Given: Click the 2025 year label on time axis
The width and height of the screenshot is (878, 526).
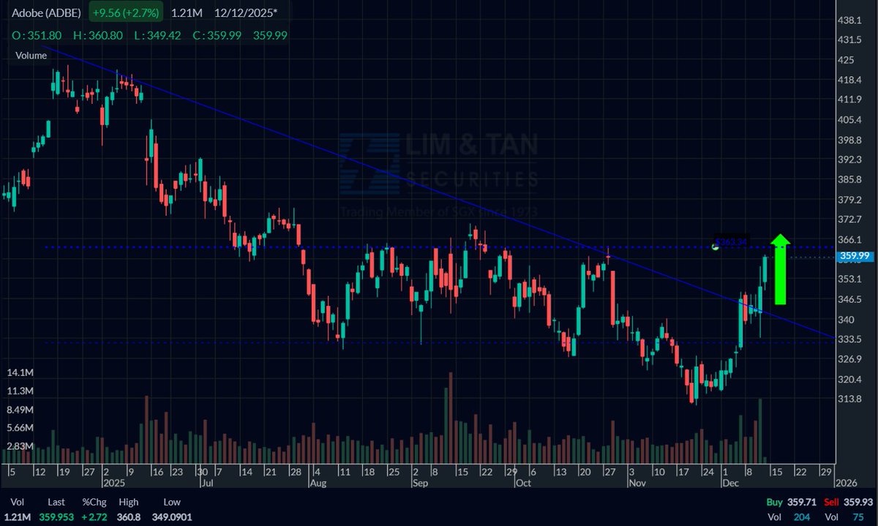Looking at the screenshot, I should tap(113, 484).
